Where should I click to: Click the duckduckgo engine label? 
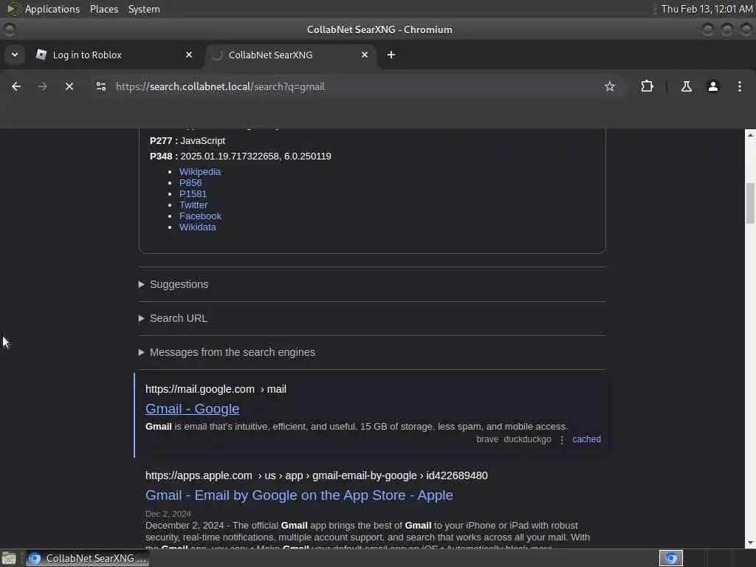[x=527, y=439]
